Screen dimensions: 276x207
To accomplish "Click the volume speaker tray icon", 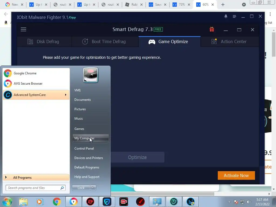I will [x=249, y=202].
